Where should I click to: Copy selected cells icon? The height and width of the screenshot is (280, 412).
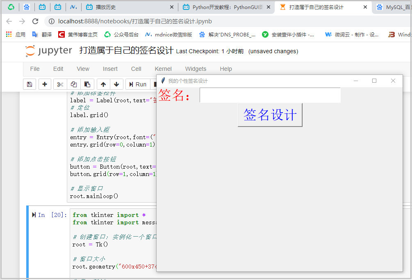[74, 84]
